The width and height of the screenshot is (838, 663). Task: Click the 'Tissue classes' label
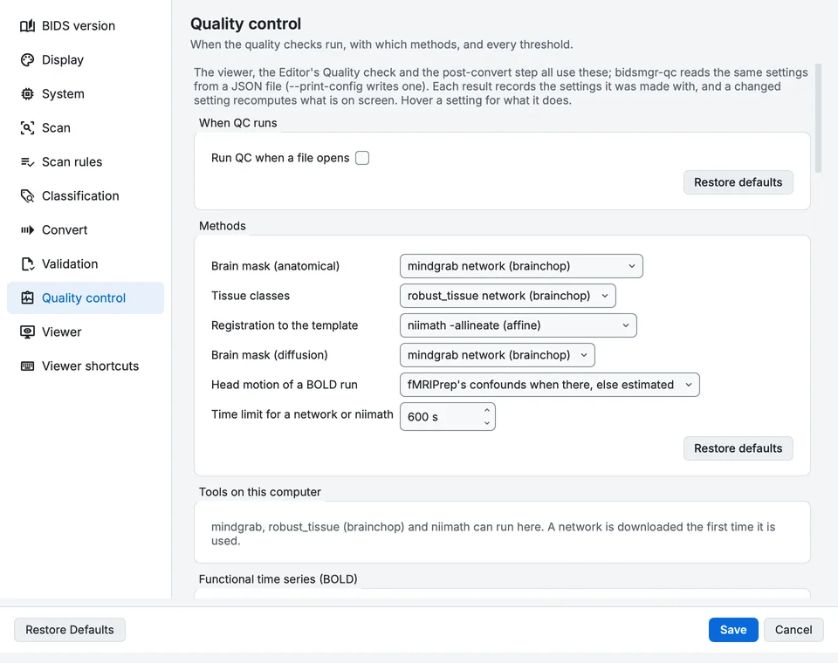coord(251,296)
